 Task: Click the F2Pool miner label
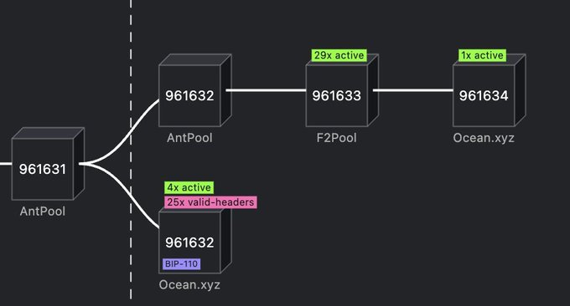pos(337,138)
